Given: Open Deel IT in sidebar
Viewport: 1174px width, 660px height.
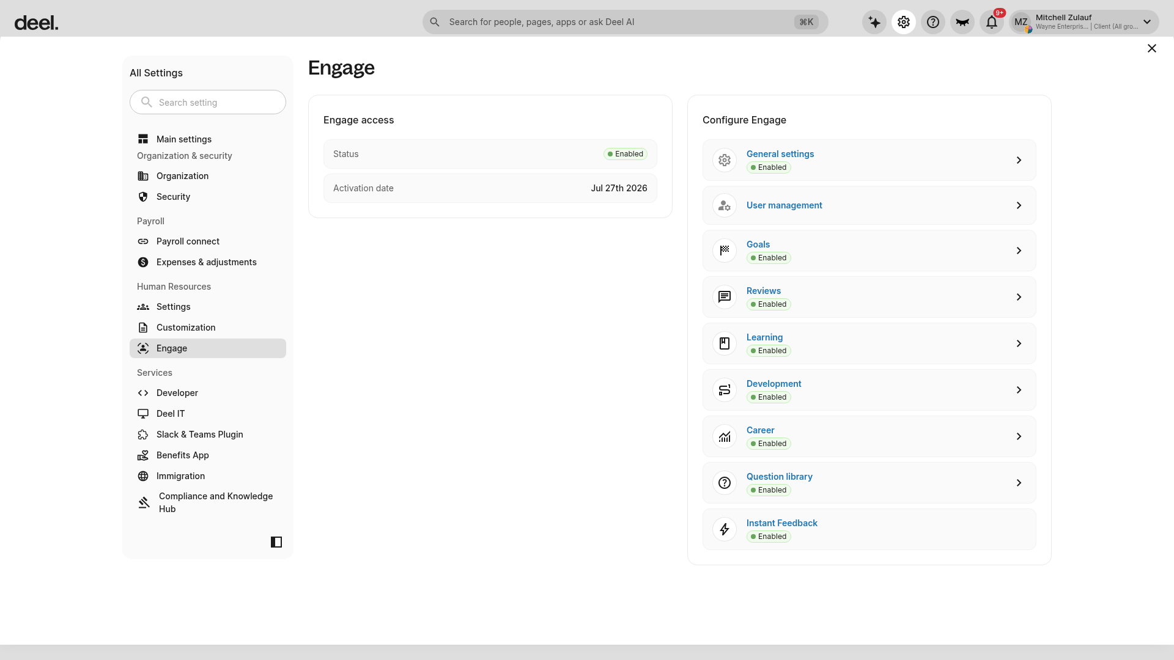Looking at the screenshot, I should pyautogui.click(x=208, y=414).
